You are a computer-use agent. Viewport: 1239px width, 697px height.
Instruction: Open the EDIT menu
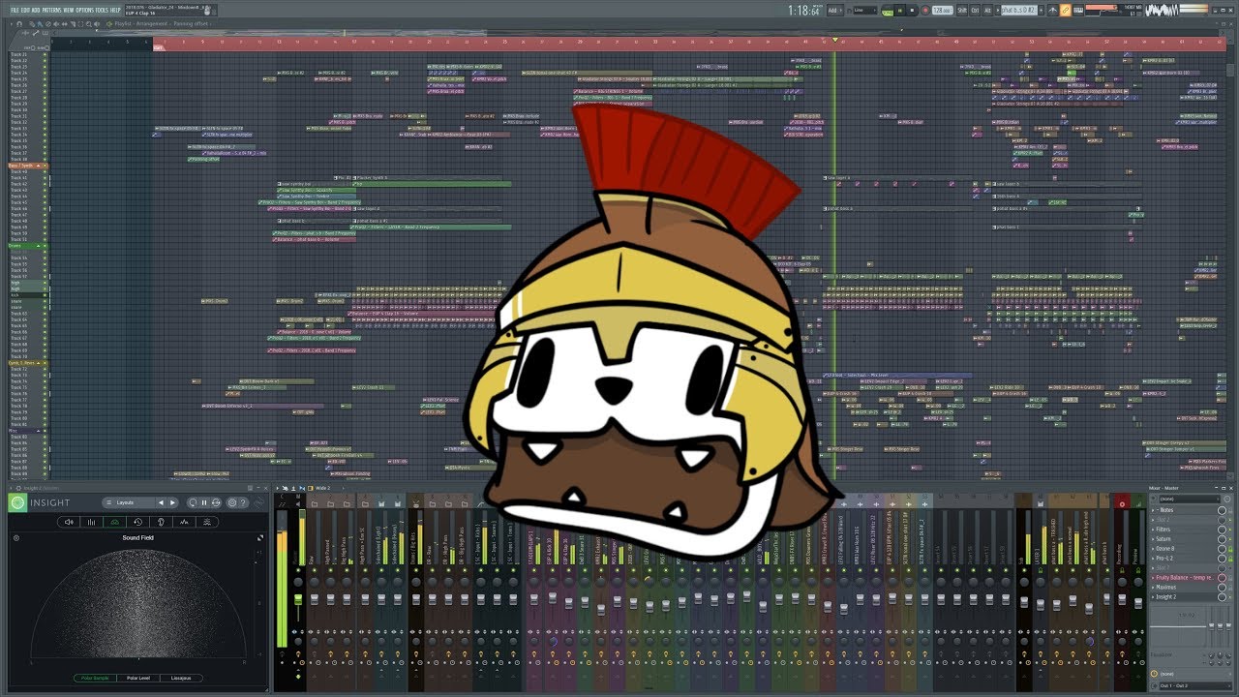(26, 10)
